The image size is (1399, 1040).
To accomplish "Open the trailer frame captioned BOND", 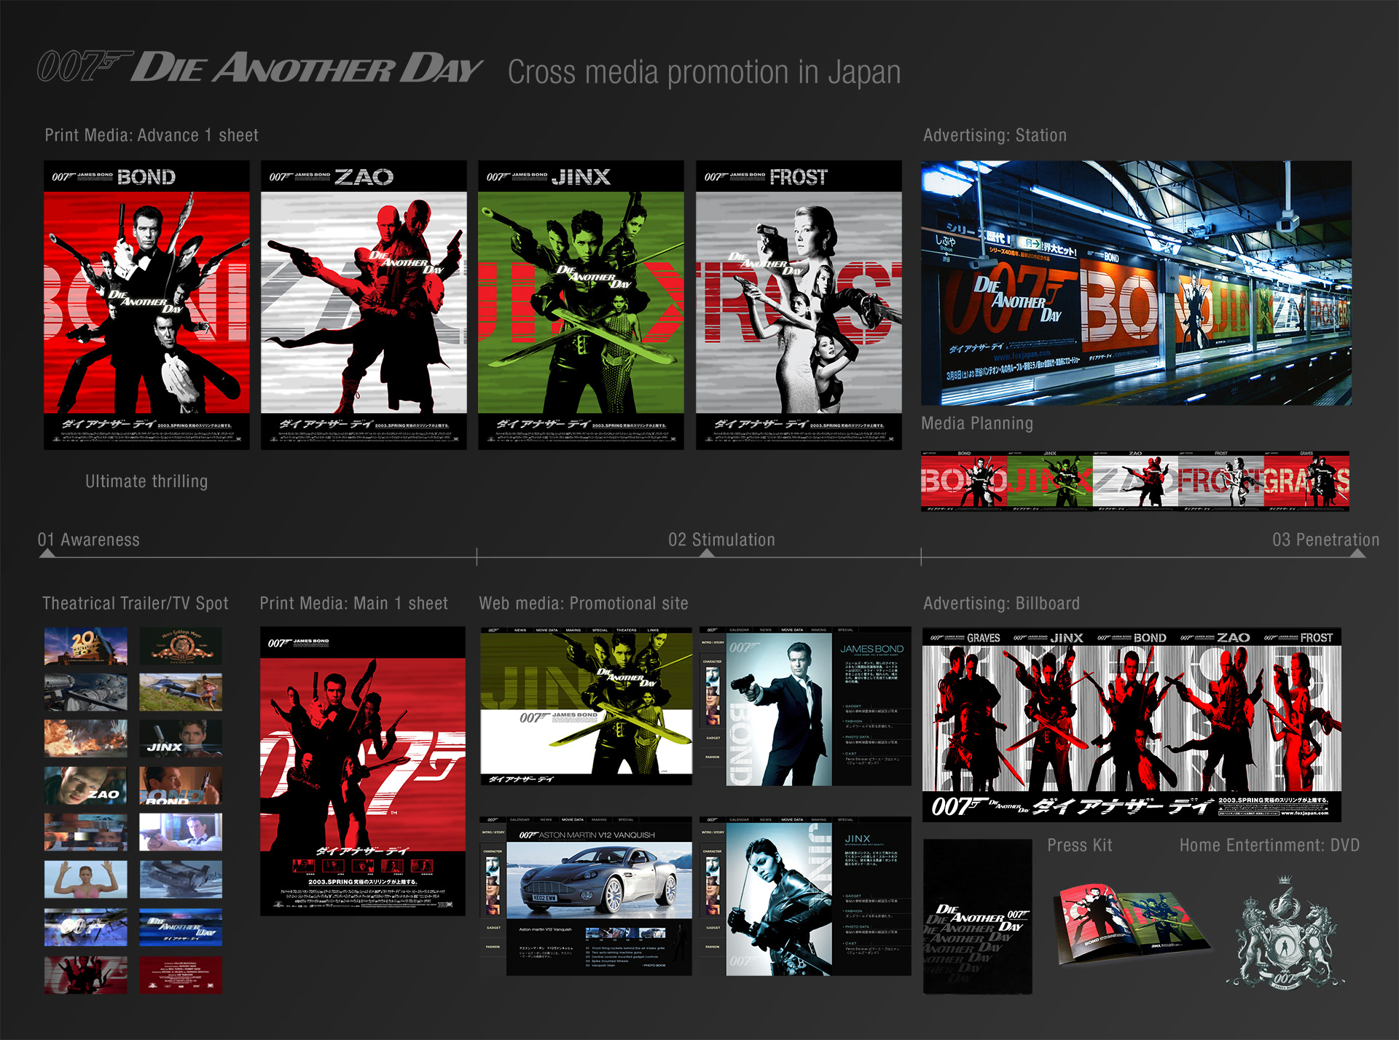I will tap(181, 786).
